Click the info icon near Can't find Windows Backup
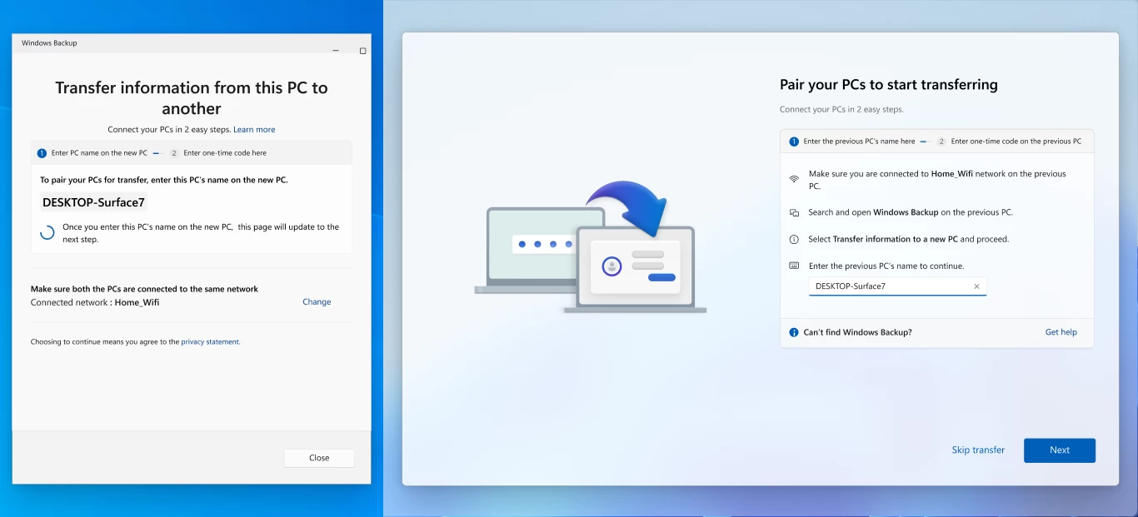The height and width of the screenshot is (517, 1138). 792,332
